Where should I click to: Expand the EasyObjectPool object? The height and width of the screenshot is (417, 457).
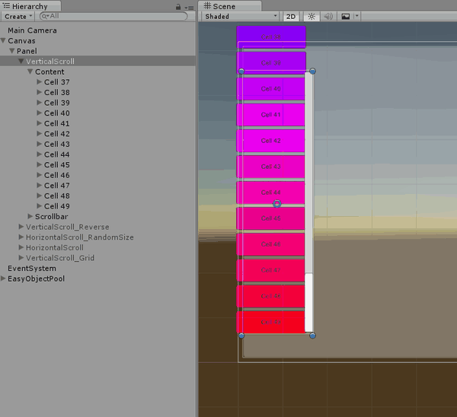point(3,279)
